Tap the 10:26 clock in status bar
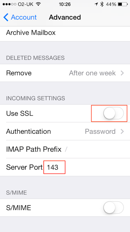 65,4
